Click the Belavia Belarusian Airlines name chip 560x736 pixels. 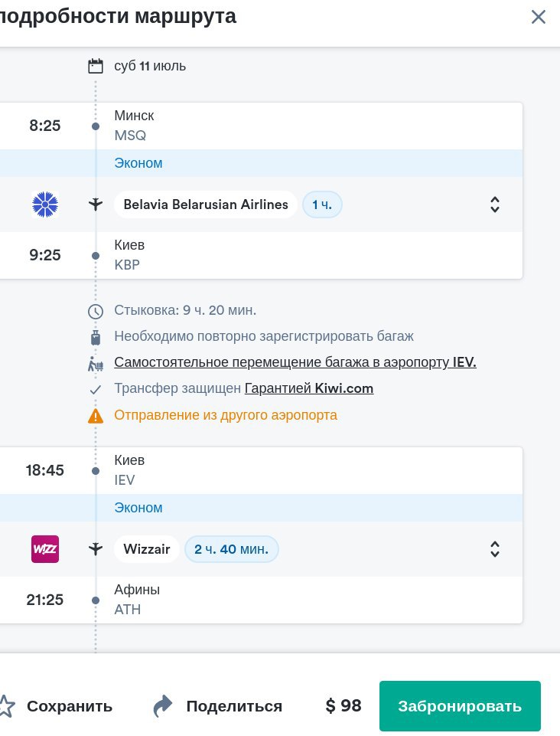coord(206,204)
